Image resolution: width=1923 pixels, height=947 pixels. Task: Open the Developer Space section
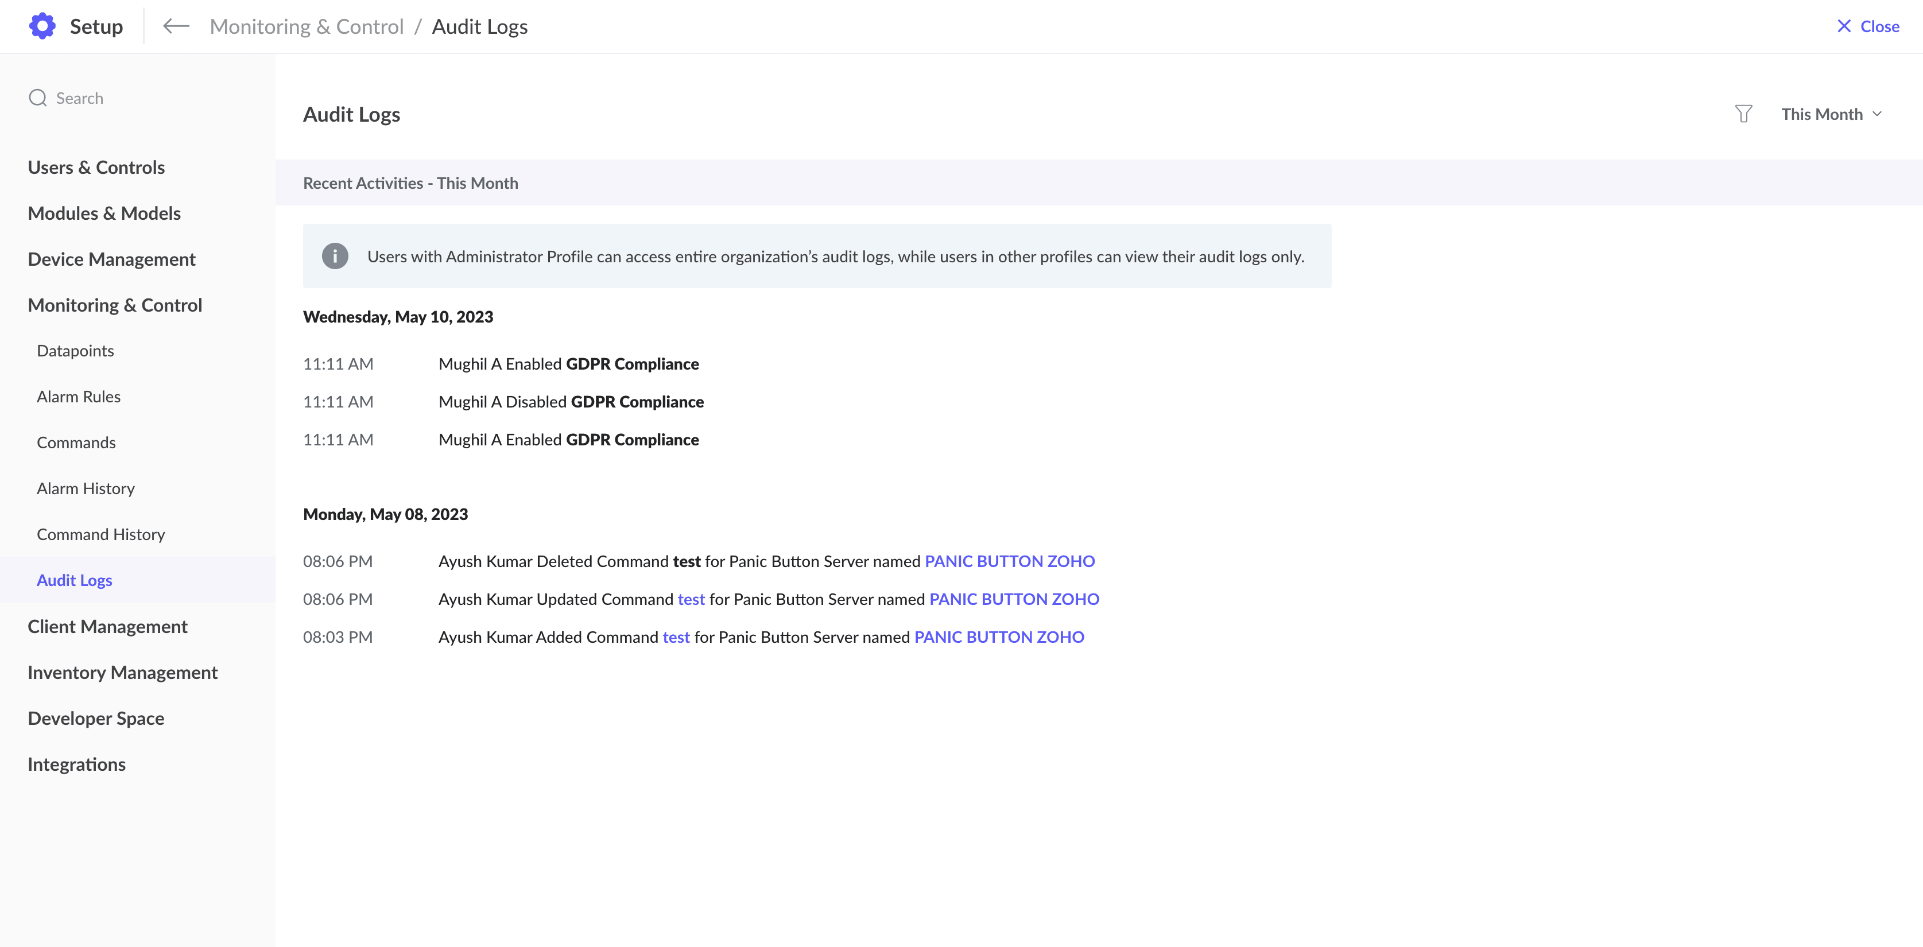(x=96, y=718)
